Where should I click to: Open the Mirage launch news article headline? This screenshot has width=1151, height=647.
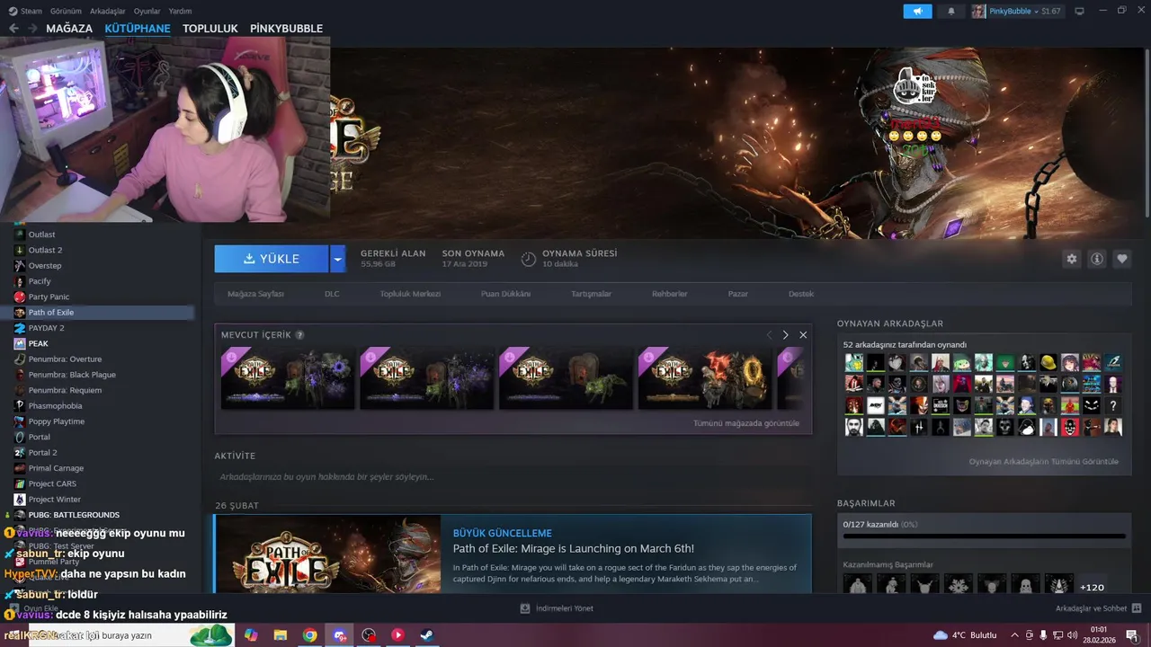coord(573,549)
